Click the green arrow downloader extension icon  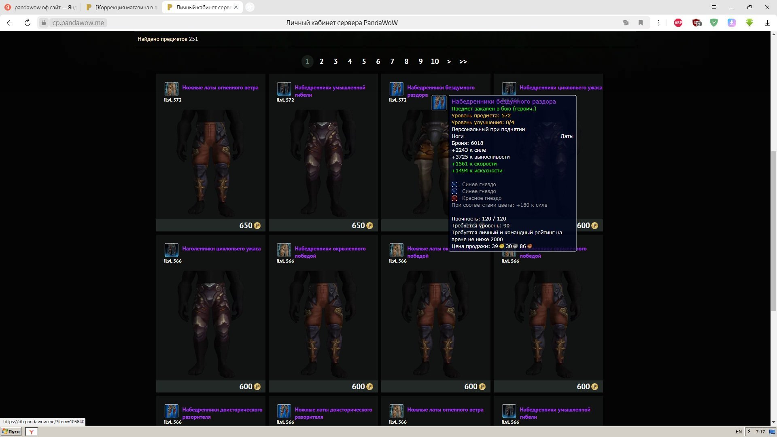[x=749, y=23]
